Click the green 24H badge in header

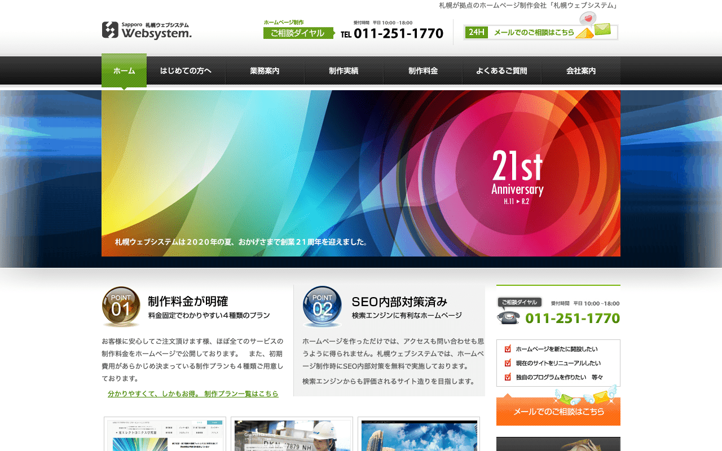coord(477,33)
